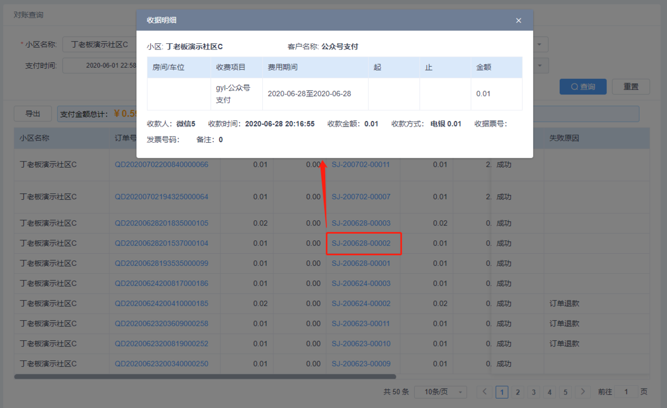Go to next page arrow
The width and height of the screenshot is (667, 408).
click(x=583, y=392)
